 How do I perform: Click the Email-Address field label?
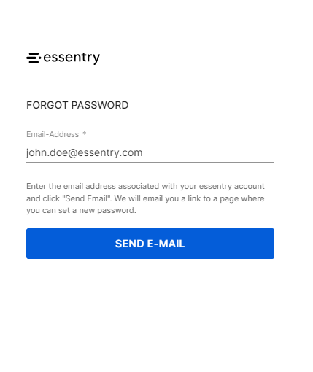(x=53, y=134)
